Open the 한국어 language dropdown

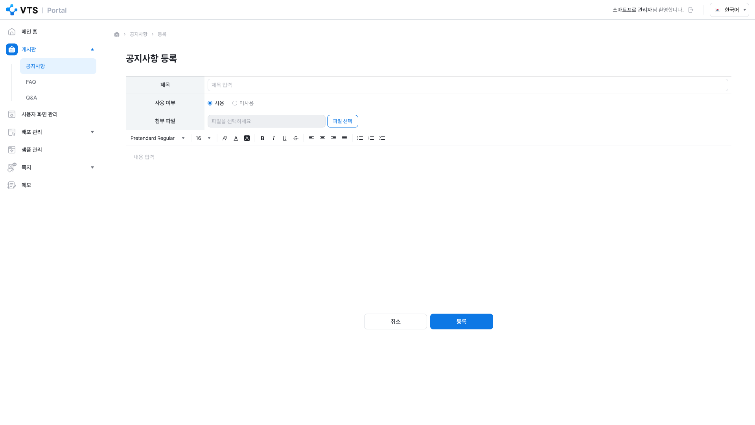pyautogui.click(x=729, y=10)
